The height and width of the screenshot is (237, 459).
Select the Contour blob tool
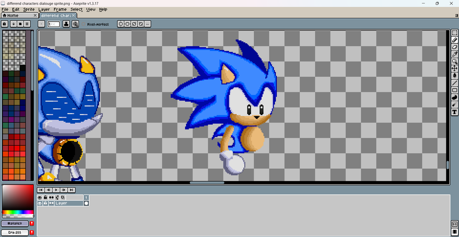pos(454,97)
